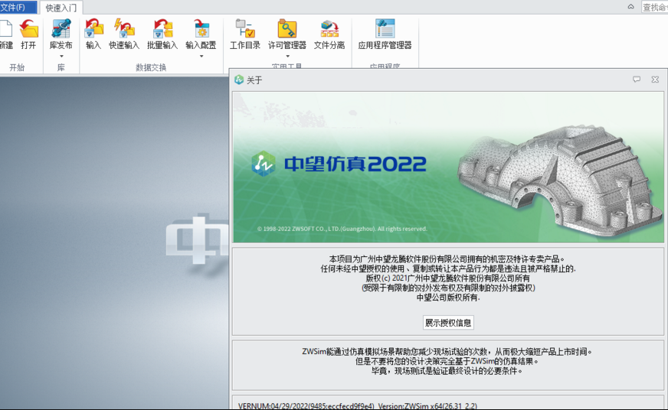Viewport: 668px width, 410px height.
Task: Select the 快速入门 ribbon tab
Action: tap(61, 8)
